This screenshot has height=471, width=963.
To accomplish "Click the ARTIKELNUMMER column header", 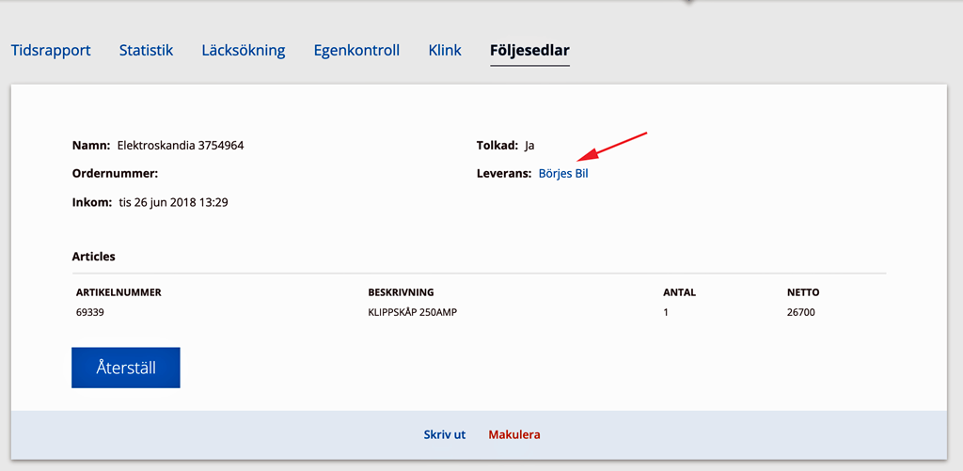I will point(118,292).
